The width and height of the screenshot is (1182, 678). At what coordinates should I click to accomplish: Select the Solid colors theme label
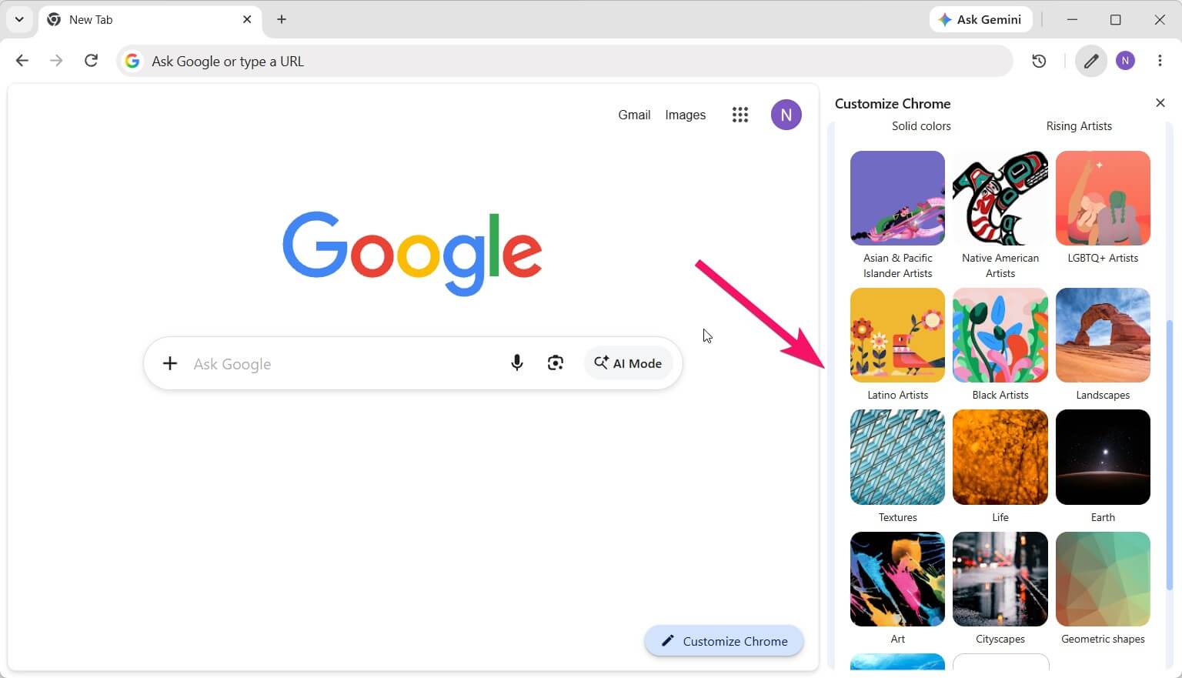tap(921, 126)
